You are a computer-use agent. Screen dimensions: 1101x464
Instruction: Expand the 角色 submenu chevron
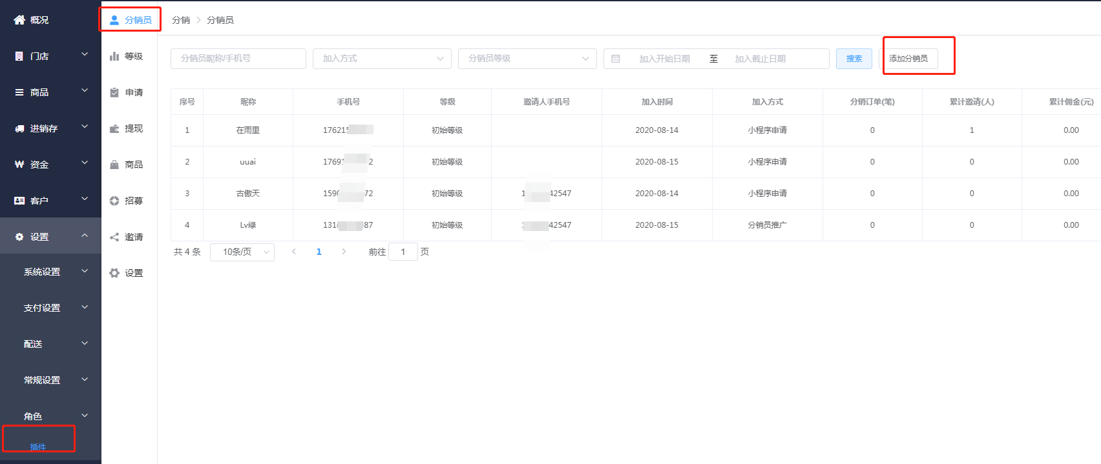(85, 416)
